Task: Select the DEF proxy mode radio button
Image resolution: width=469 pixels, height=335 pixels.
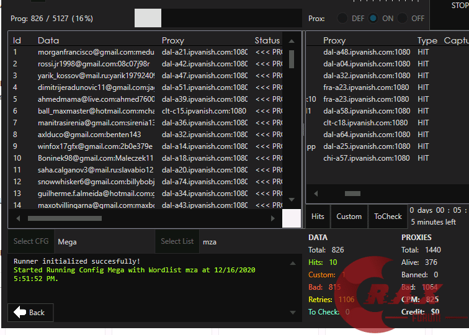Action: (342, 19)
